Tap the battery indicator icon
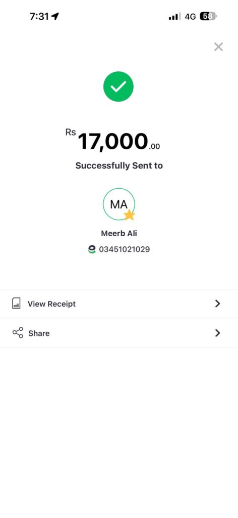The width and height of the screenshot is (238, 518). [x=208, y=16]
